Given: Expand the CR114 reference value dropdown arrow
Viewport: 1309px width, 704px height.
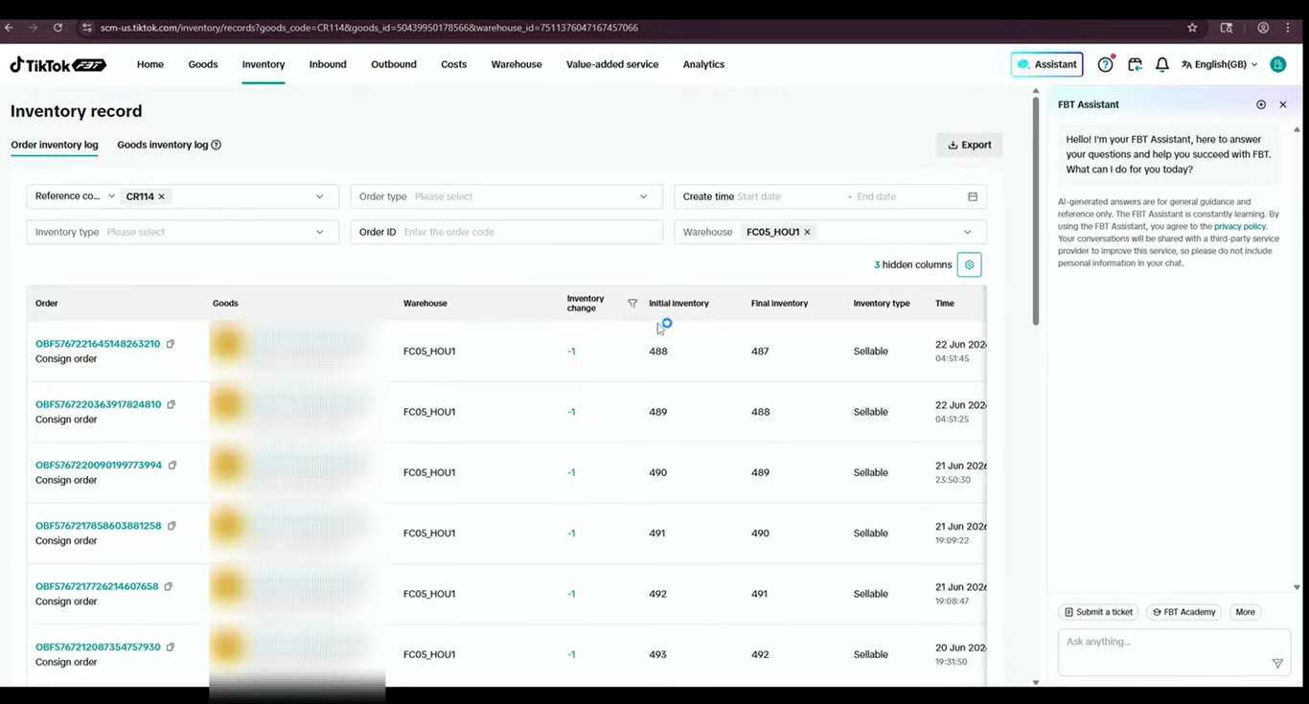Looking at the screenshot, I should click(319, 196).
